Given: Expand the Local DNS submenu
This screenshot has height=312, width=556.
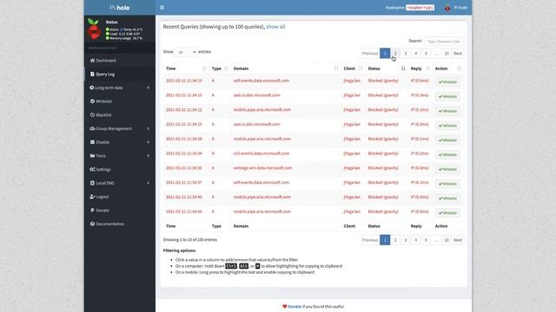Looking at the screenshot, I should (x=120, y=183).
